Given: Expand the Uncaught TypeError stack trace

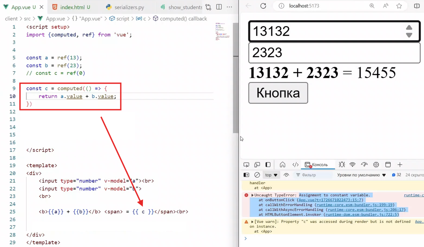Looking at the screenshot, I should [x=252, y=195].
